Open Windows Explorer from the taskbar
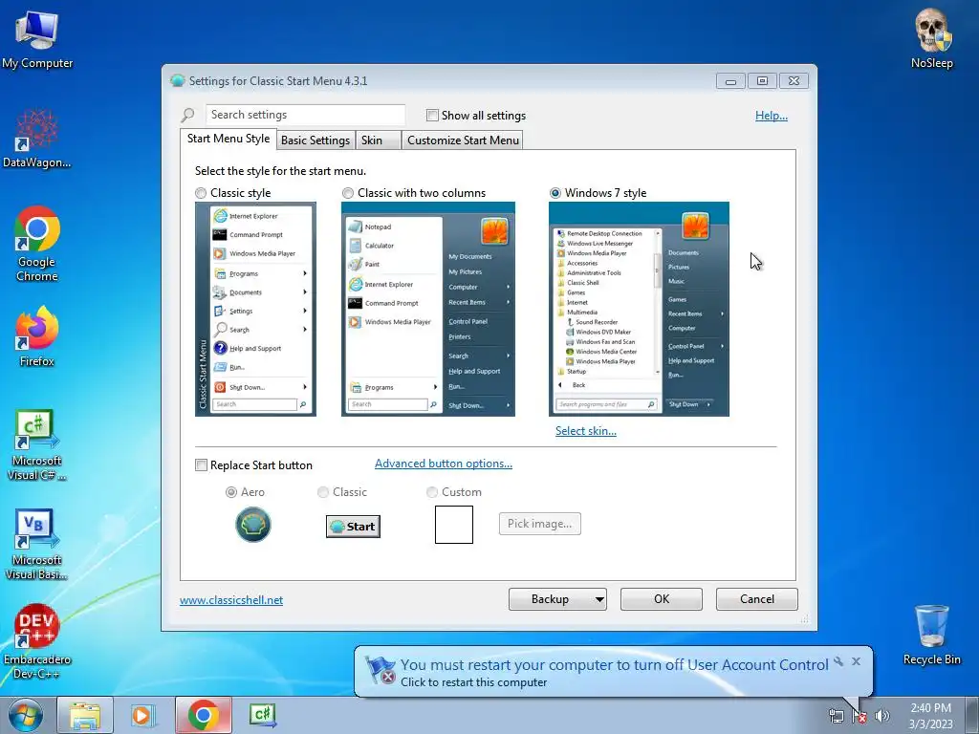This screenshot has width=979, height=734. (x=85, y=715)
